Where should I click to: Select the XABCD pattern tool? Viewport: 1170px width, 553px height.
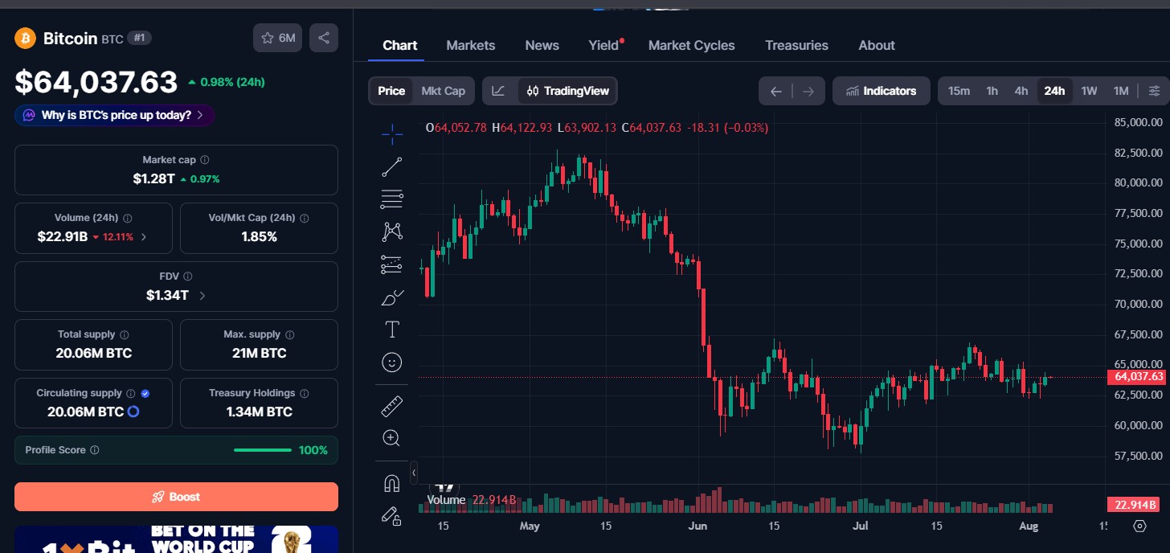391,231
